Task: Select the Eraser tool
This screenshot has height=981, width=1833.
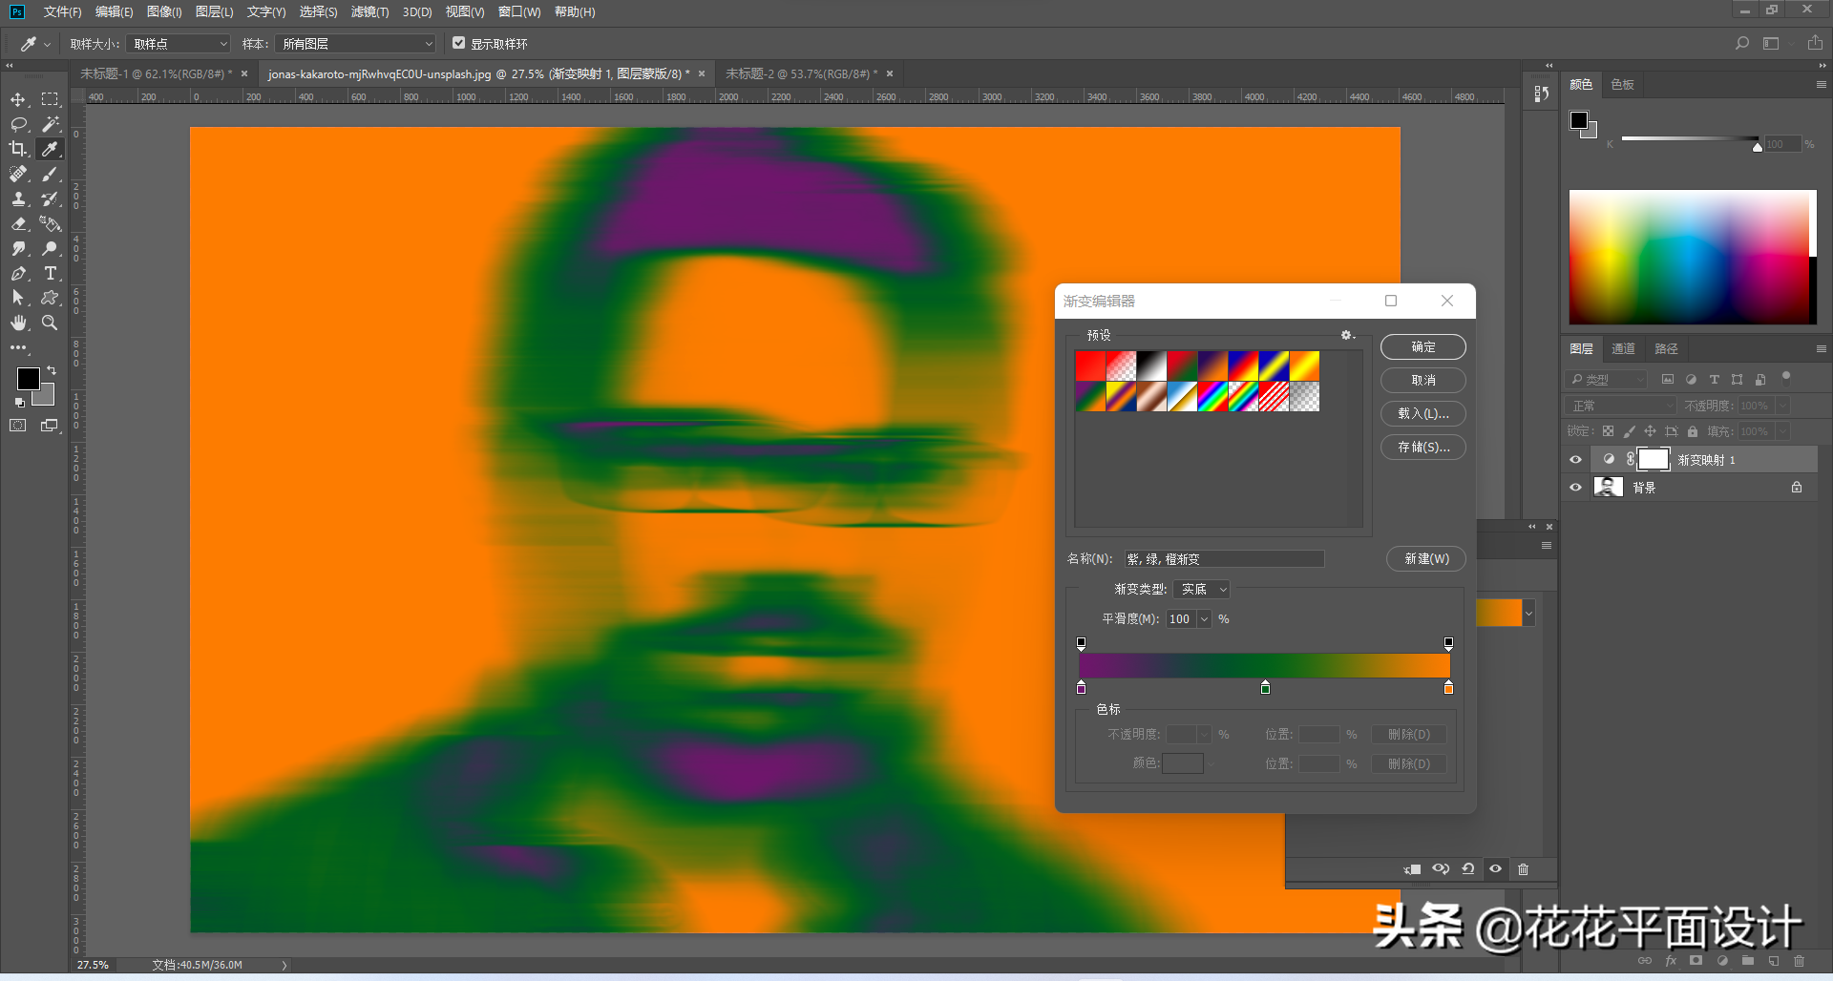Action: click(18, 223)
